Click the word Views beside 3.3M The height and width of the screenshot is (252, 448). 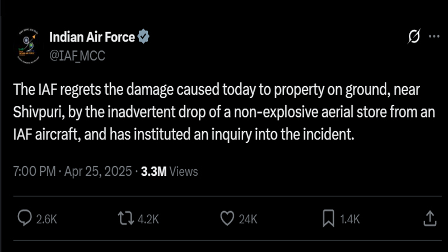click(183, 171)
